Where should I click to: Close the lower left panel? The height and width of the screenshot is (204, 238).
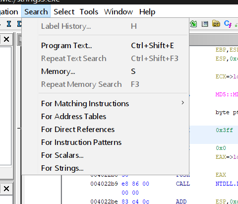tap(6, 189)
